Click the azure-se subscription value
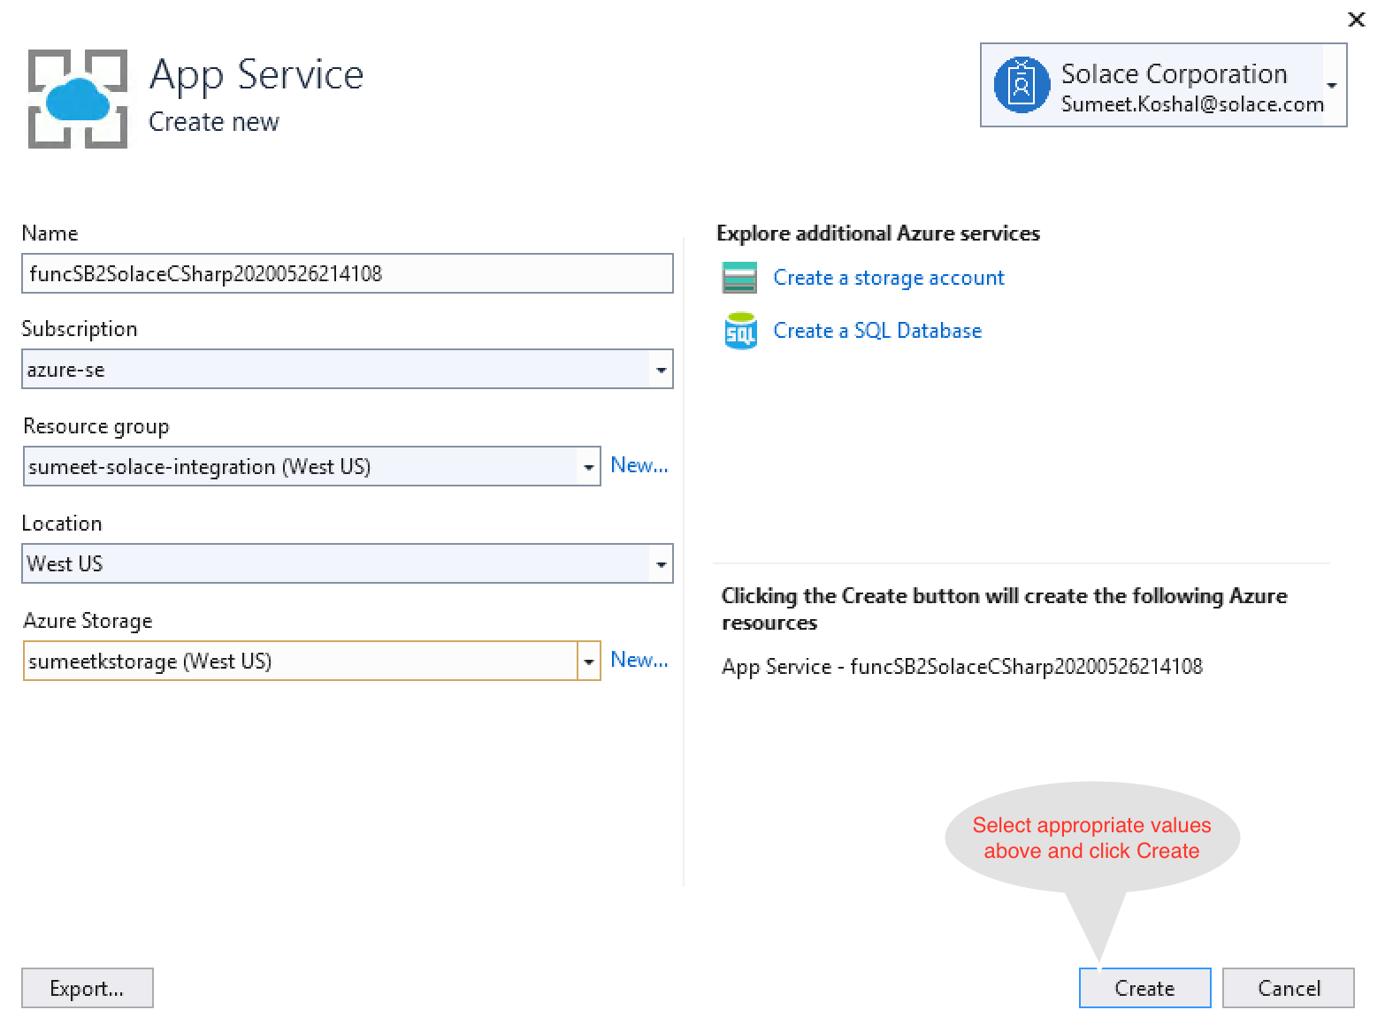1385x1033 pixels. pyautogui.click(x=336, y=370)
